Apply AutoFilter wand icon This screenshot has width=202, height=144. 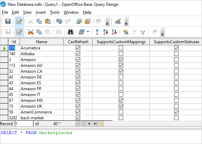click(126, 32)
